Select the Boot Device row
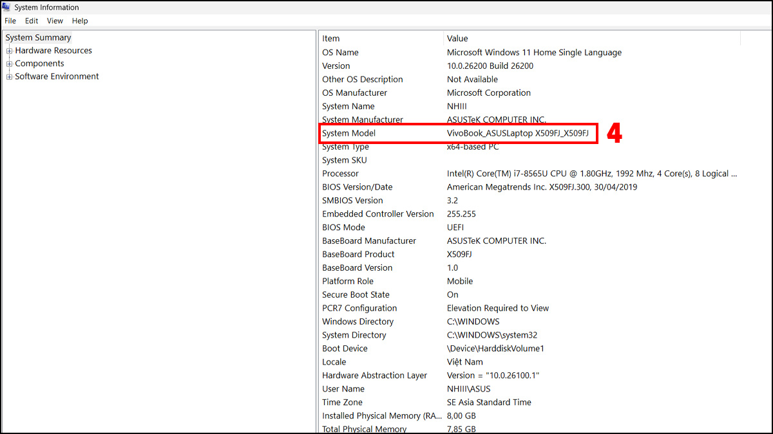Viewport: 773px width, 434px height. (530, 349)
